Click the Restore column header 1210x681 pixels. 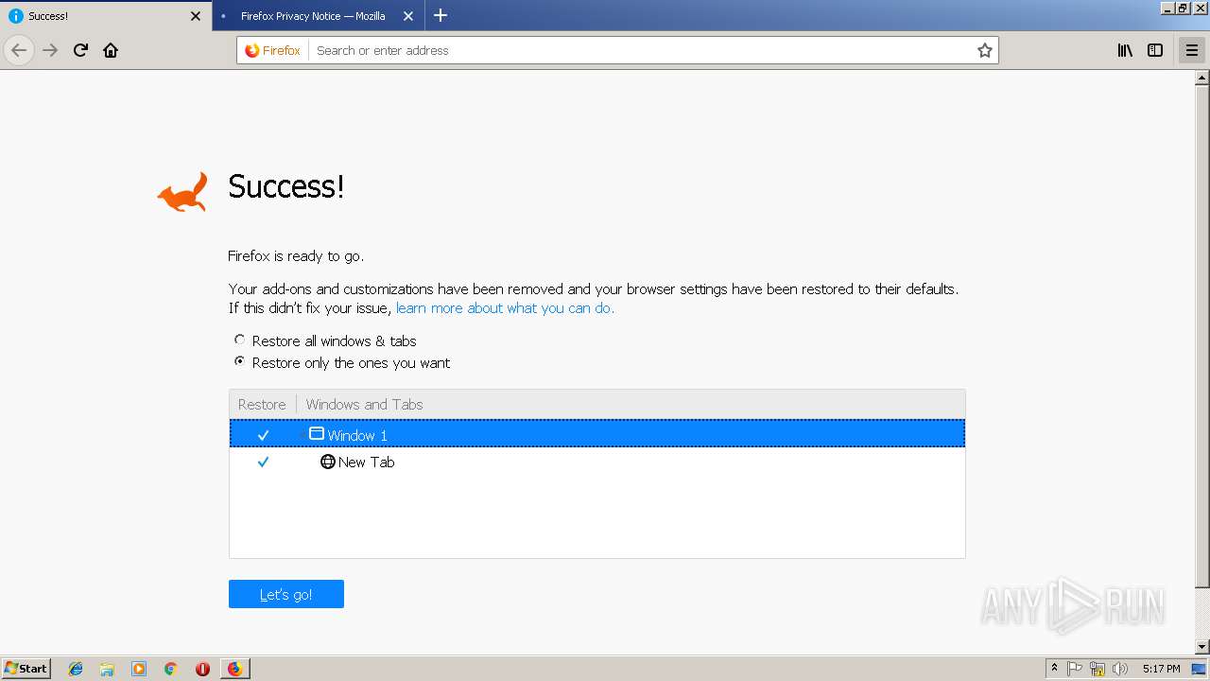tap(262, 404)
